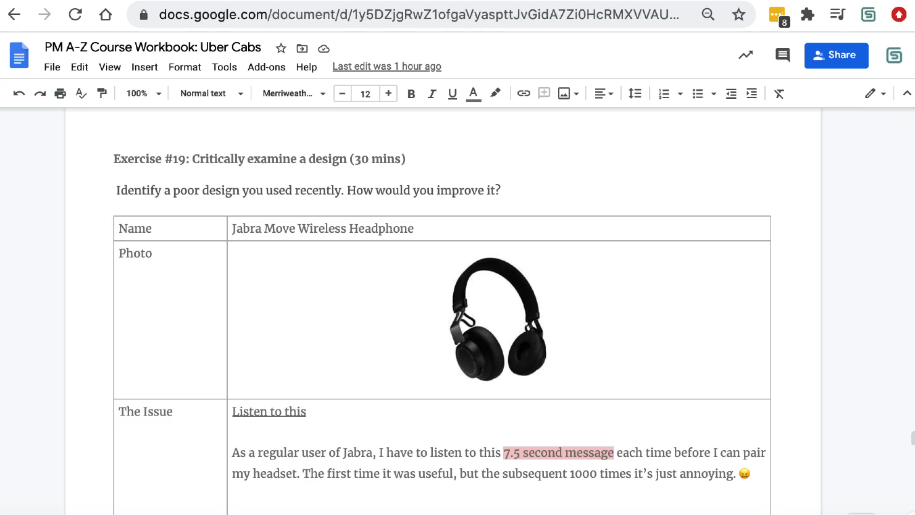Open the Help menu
The height and width of the screenshot is (515, 915).
306,67
